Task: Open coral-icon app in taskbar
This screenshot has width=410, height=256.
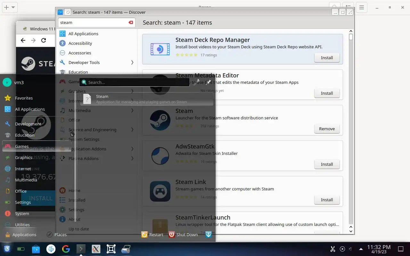Action: (x=51, y=249)
